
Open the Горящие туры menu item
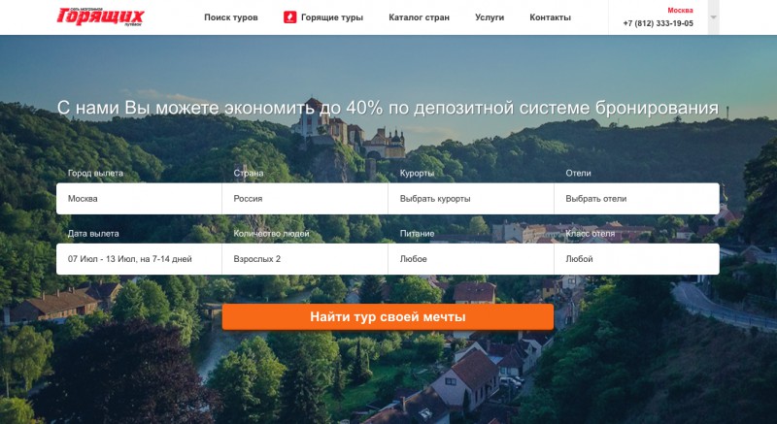[332, 17]
